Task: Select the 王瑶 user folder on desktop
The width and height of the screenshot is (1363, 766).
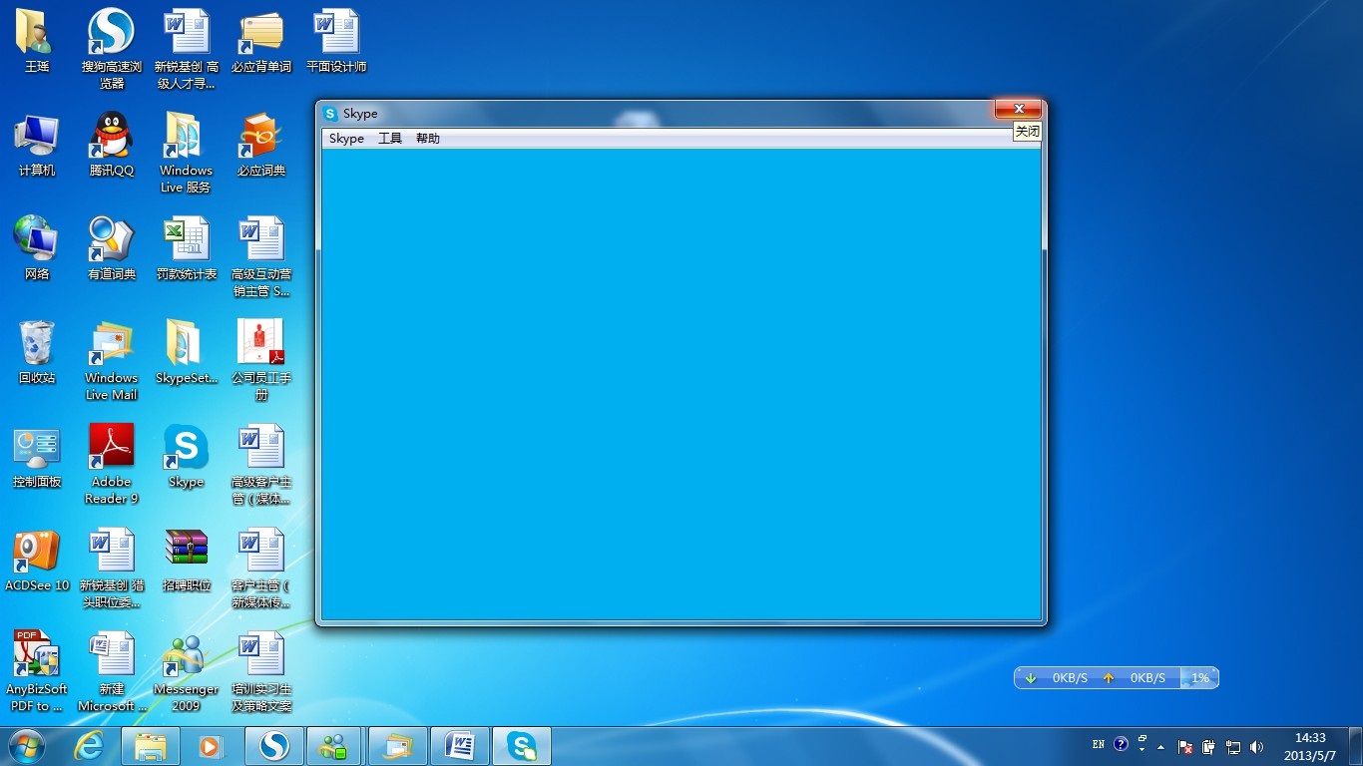Action: [x=37, y=41]
